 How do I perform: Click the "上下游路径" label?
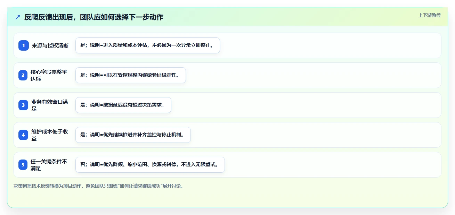pyautogui.click(x=429, y=15)
